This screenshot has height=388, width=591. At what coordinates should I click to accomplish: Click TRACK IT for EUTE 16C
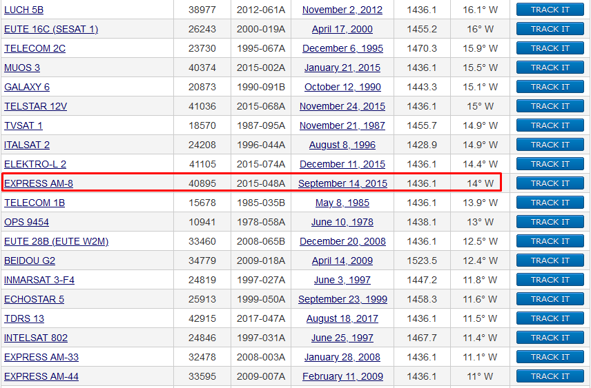point(550,29)
